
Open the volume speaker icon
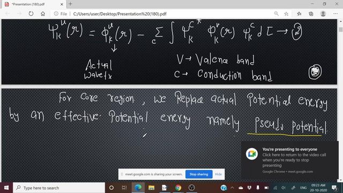click(x=284, y=188)
